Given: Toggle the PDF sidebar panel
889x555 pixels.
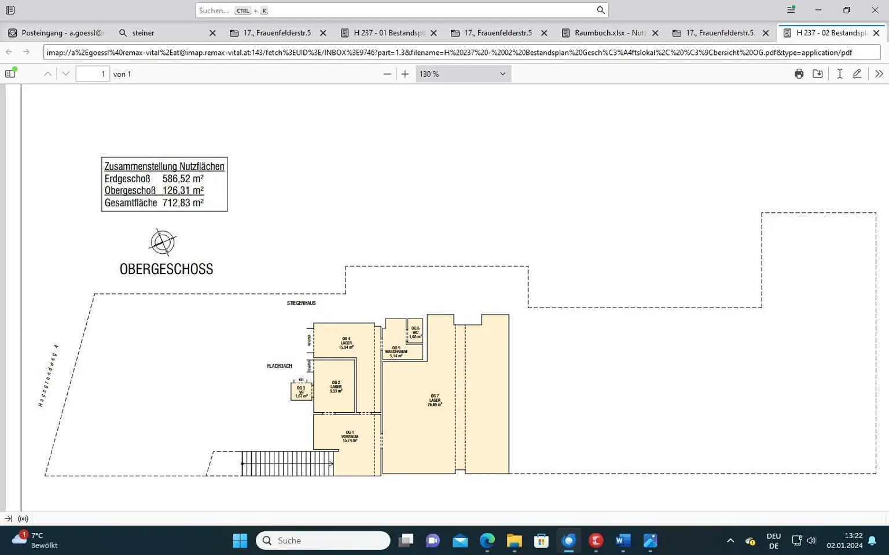Looking at the screenshot, I should click(10, 73).
